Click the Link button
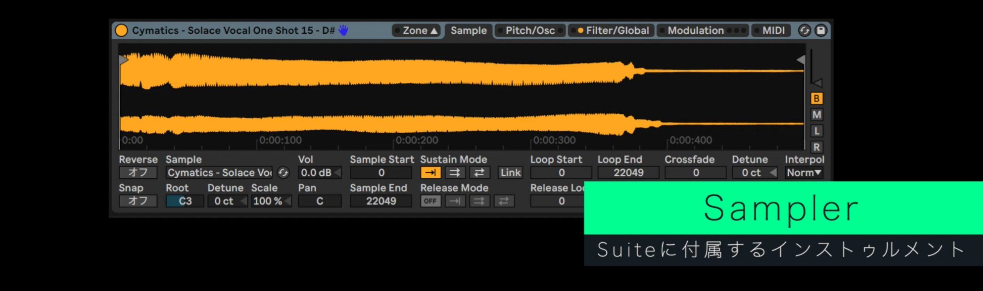 click(510, 173)
